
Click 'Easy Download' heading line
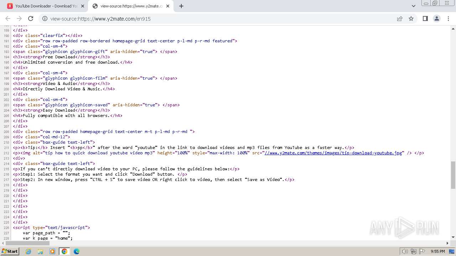pos(61,110)
